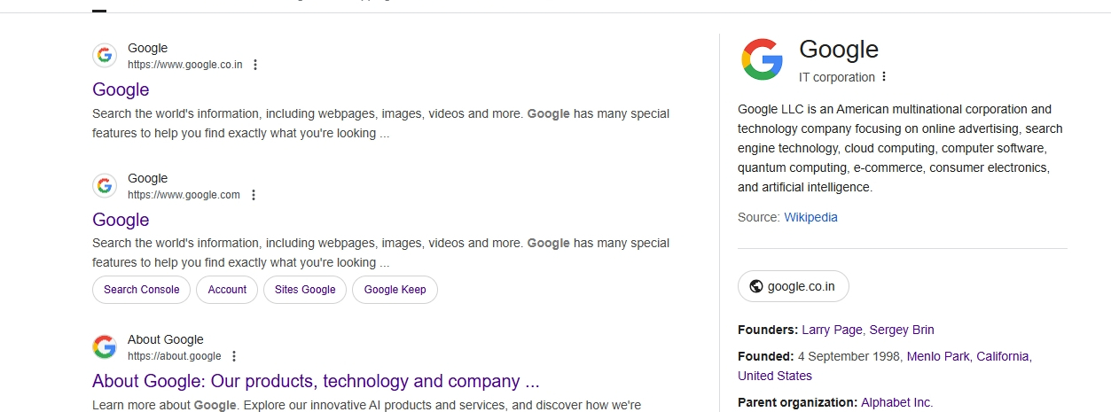Click the Parent organization: label

[797, 402]
